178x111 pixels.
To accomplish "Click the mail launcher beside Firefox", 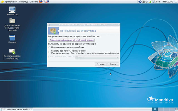I will pos(44,2).
